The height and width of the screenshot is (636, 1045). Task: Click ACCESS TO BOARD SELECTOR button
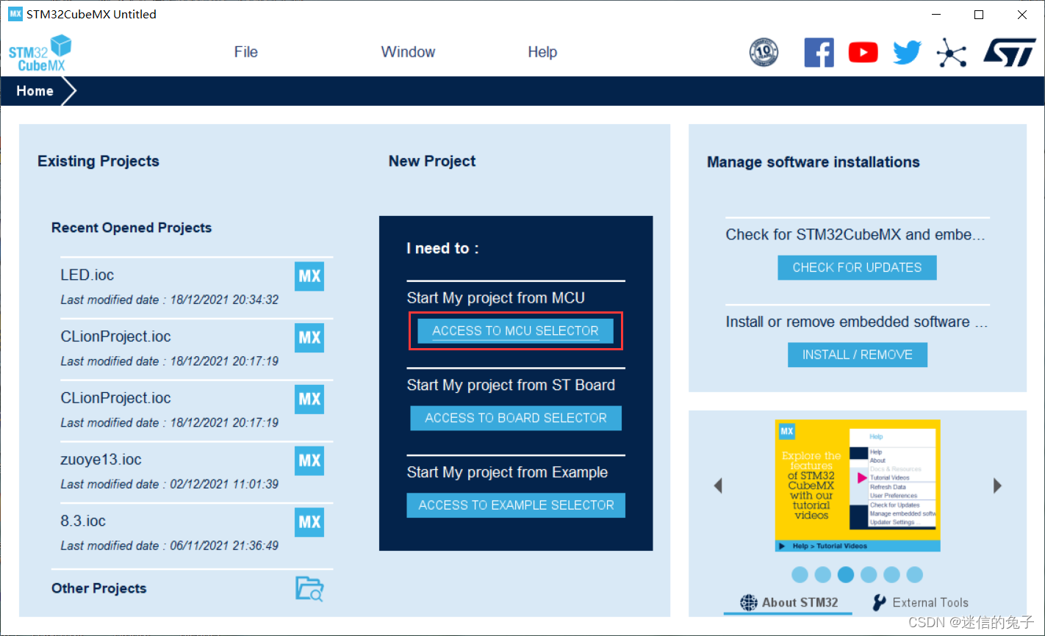click(x=515, y=418)
